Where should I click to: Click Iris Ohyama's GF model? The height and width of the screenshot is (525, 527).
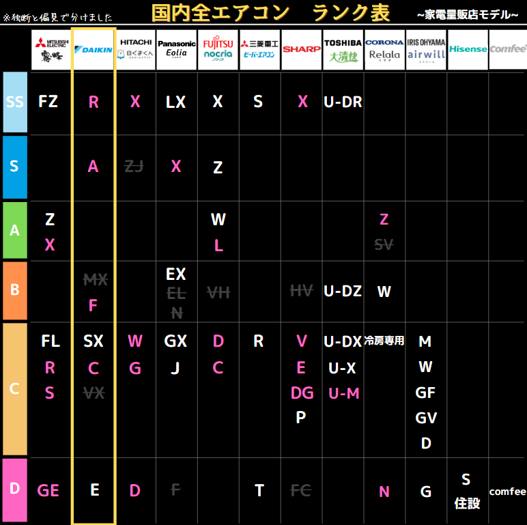(x=425, y=393)
